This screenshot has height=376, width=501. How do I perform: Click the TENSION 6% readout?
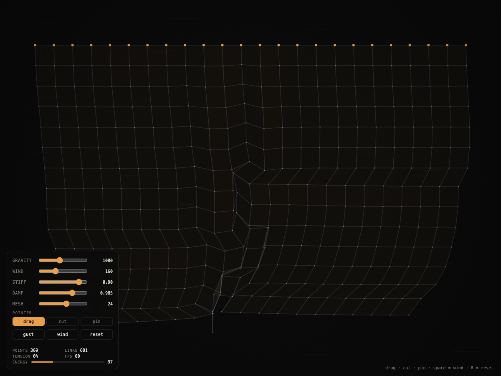tap(25, 356)
